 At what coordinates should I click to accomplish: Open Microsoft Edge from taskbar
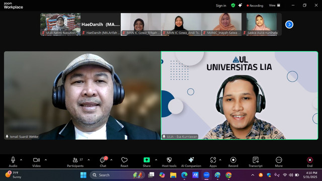184,175
